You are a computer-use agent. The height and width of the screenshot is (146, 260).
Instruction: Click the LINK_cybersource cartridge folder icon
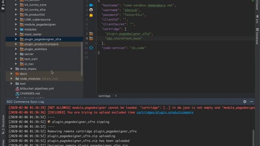22,19
